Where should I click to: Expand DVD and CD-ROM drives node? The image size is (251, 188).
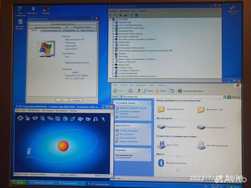point(113,25)
